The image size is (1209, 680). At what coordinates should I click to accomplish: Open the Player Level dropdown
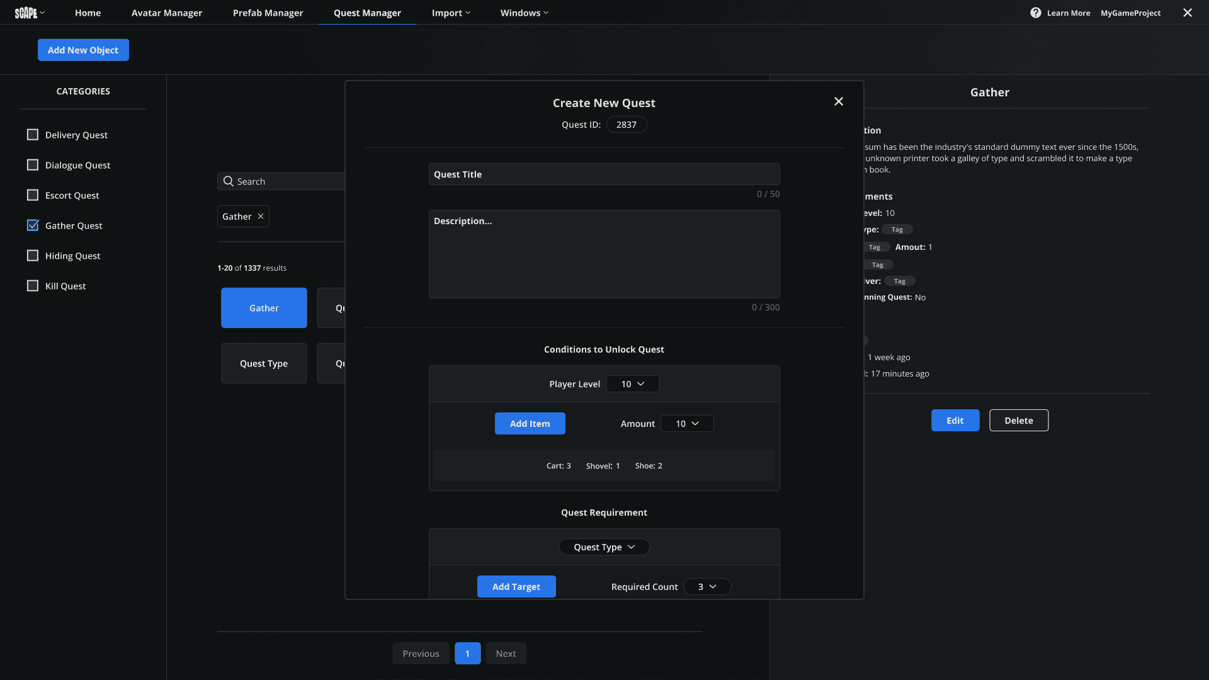[632, 384]
